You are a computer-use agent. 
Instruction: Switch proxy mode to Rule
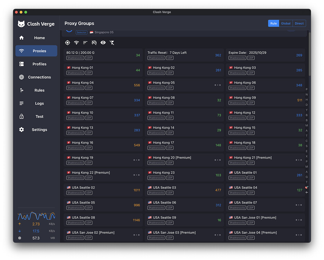pyautogui.click(x=273, y=23)
